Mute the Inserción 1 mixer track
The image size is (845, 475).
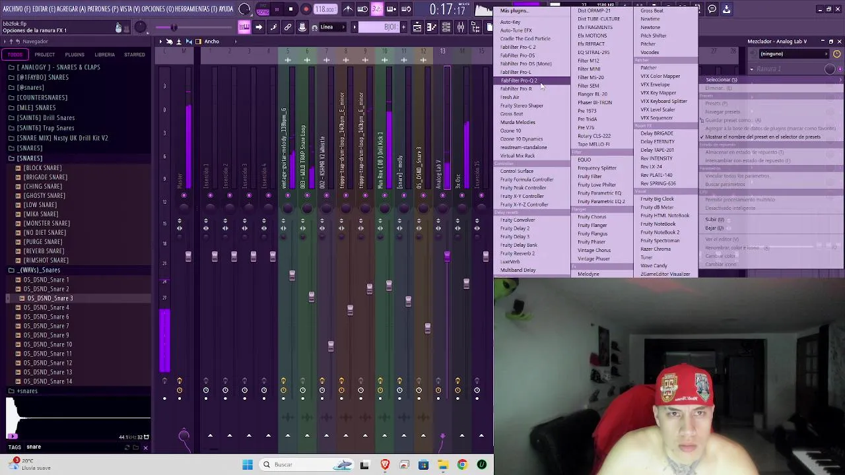coord(211,195)
